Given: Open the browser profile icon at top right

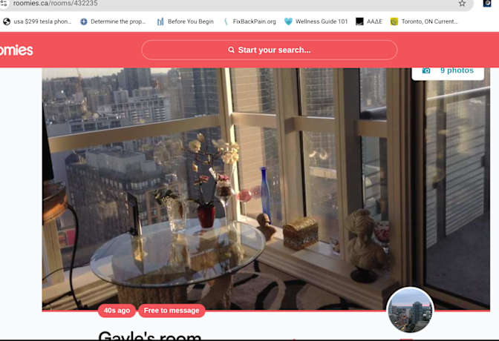Looking at the screenshot, I should [487, 4].
